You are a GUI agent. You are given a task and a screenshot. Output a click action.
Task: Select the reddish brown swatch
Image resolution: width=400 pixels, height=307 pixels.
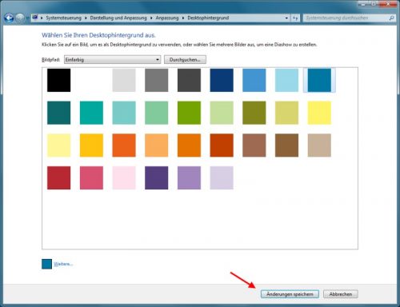point(254,146)
